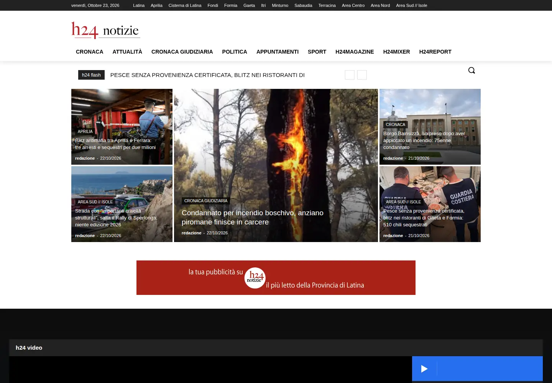Open the Attualità menu

(x=127, y=52)
